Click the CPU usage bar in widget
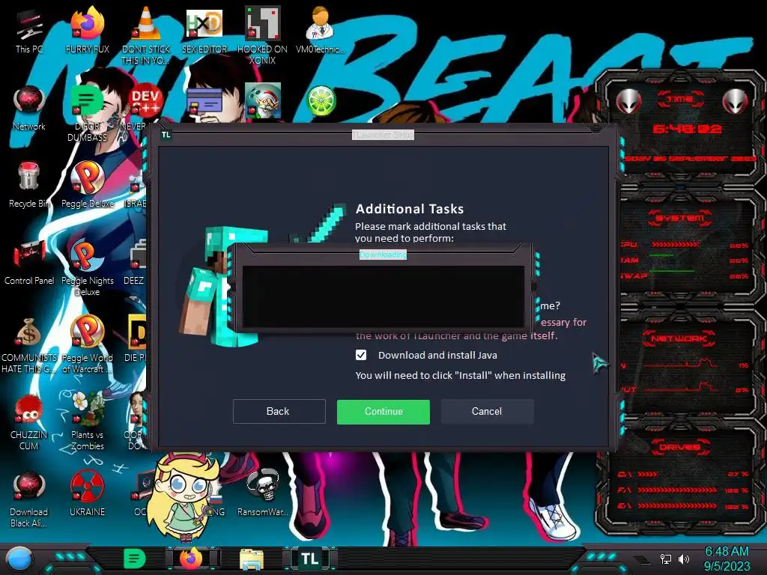767x575 pixels. (675, 244)
